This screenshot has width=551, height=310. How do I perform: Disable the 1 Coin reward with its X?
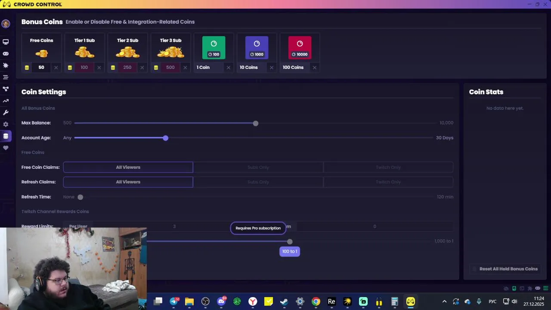click(x=228, y=68)
